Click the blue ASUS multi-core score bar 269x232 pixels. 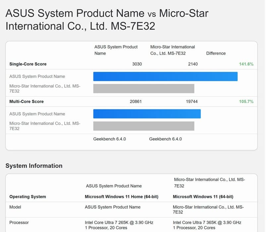pos(147,114)
